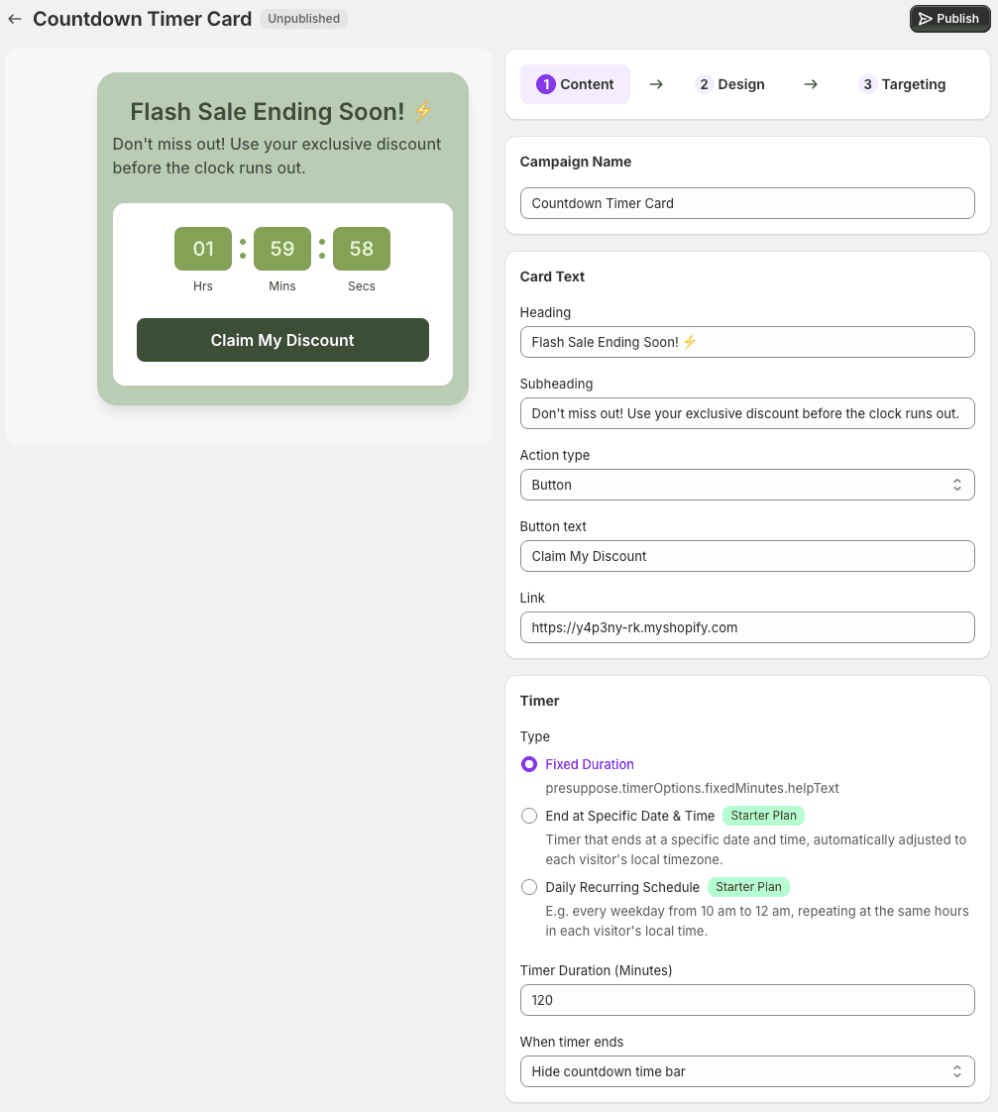This screenshot has width=998, height=1112.
Task: Switch to the Design tab
Action: coord(729,84)
